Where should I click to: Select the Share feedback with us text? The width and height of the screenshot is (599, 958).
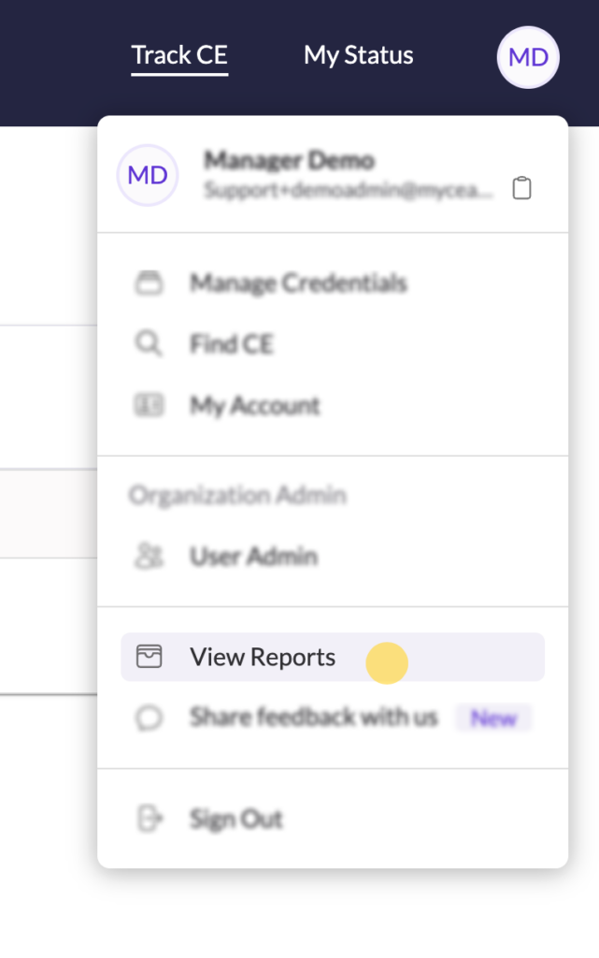click(x=313, y=718)
